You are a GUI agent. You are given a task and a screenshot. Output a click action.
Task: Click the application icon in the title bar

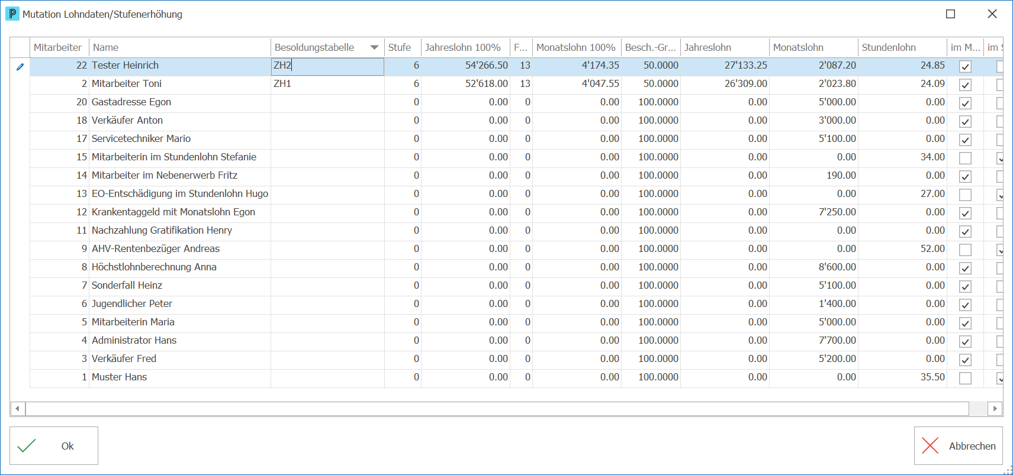coord(12,14)
